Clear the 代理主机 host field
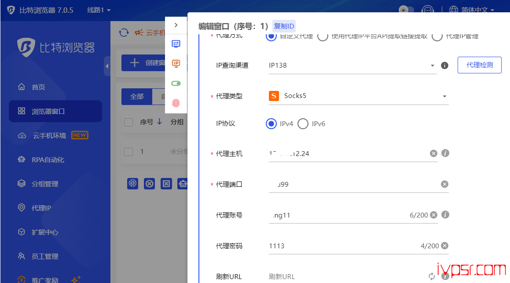The height and width of the screenshot is (283, 510). coord(433,153)
